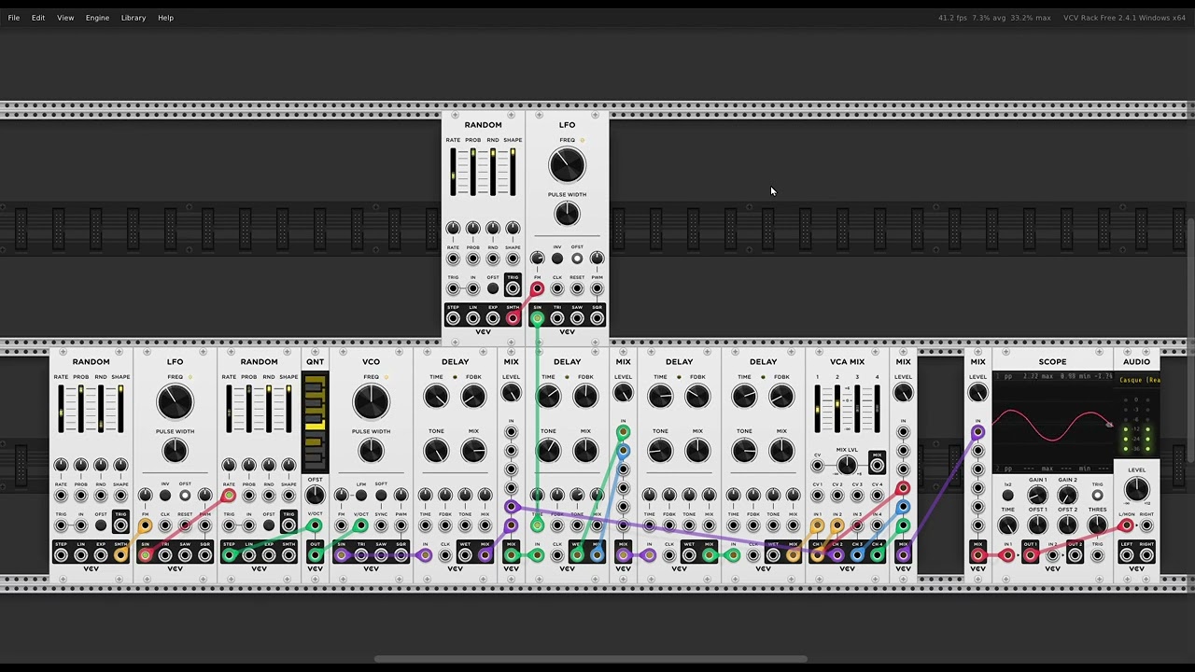Click the CH 4 output jack on the VCA MIX module
This screenshot has width=1195, height=672.
tap(877, 555)
